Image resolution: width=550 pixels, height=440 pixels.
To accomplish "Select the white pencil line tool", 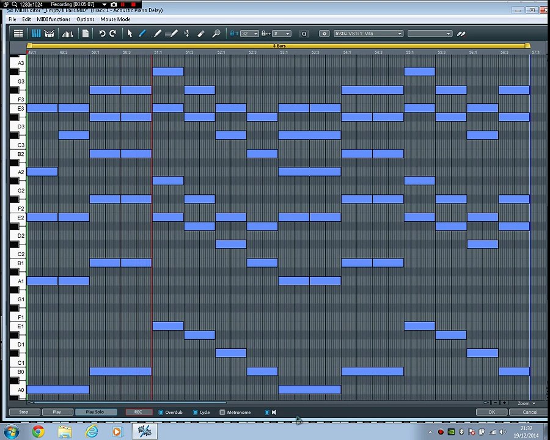I will click(156, 34).
